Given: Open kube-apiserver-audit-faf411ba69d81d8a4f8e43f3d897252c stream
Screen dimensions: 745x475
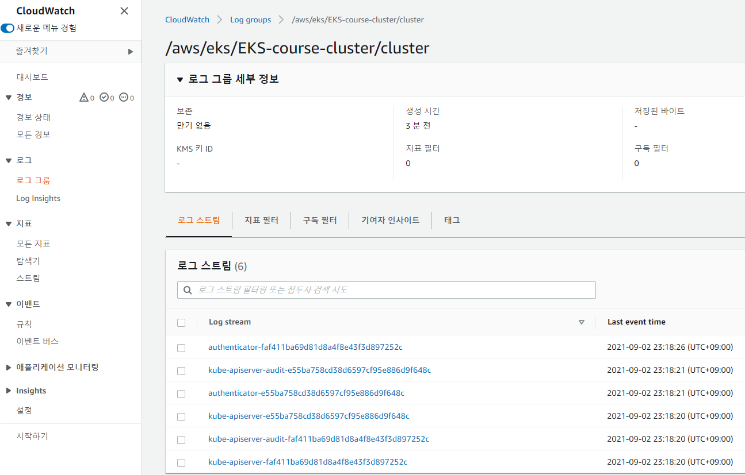Looking at the screenshot, I should point(319,439).
